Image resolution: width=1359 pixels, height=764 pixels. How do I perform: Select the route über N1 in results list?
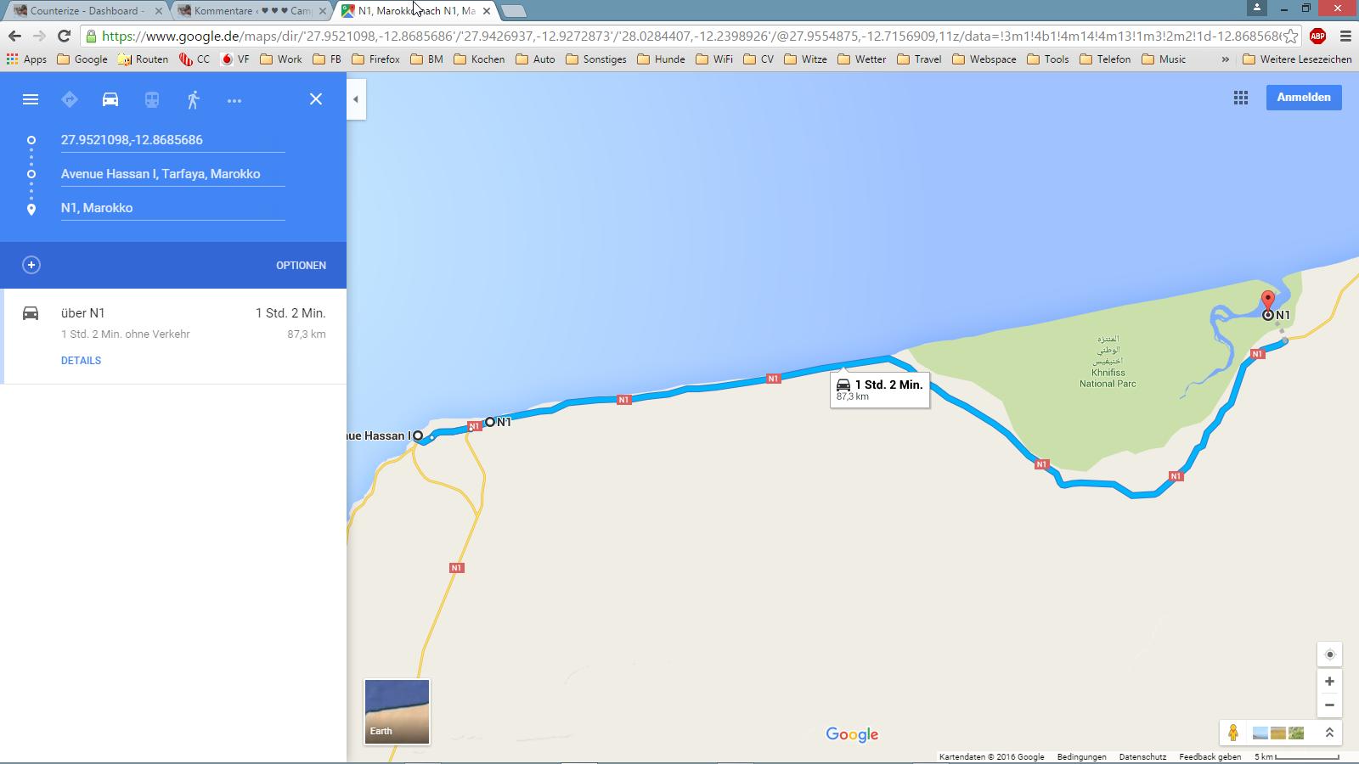pos(173,336)
